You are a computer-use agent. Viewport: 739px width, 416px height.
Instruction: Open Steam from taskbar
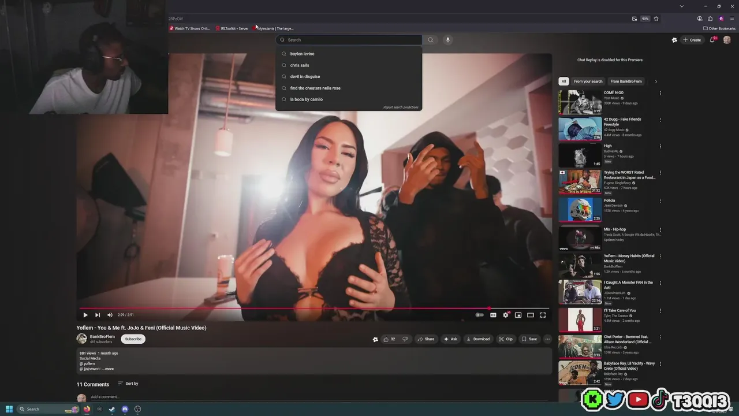point(112,409)
